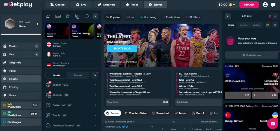Switch to Live events tab above banner
Screen dimensions: 280x131
point(130,17)
